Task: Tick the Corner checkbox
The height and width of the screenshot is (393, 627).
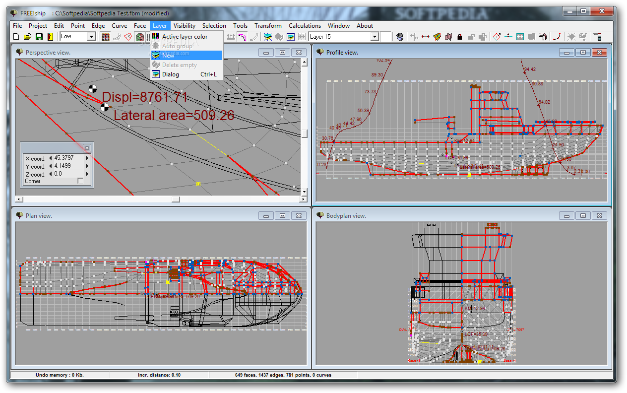Action: 81,181
